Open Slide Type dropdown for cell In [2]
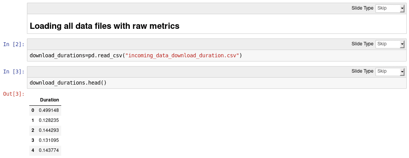Viewport: 409px width, 158px height. click(390, 44)
